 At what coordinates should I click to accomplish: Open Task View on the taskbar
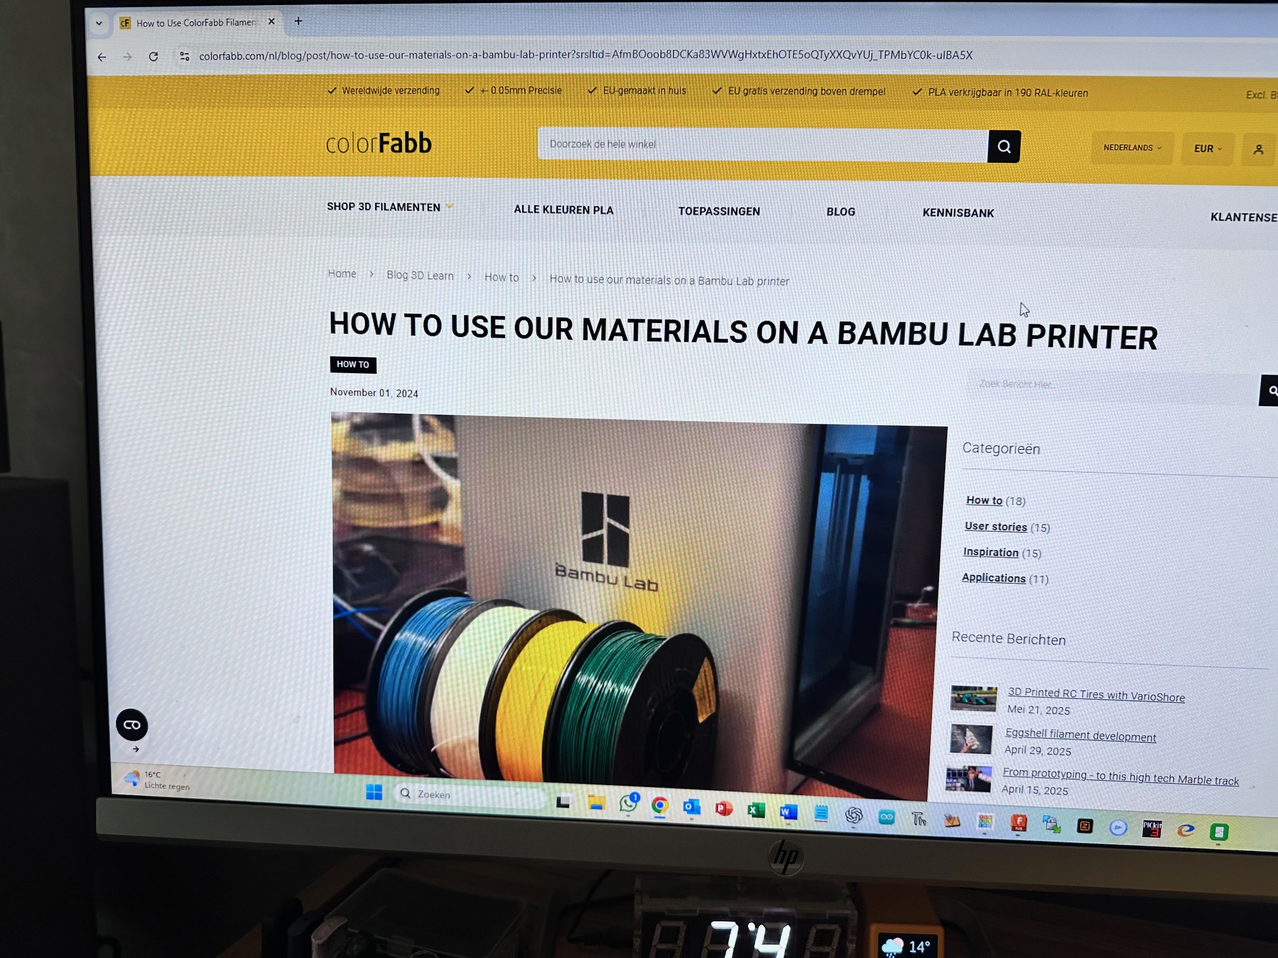[x=563, y=802]
